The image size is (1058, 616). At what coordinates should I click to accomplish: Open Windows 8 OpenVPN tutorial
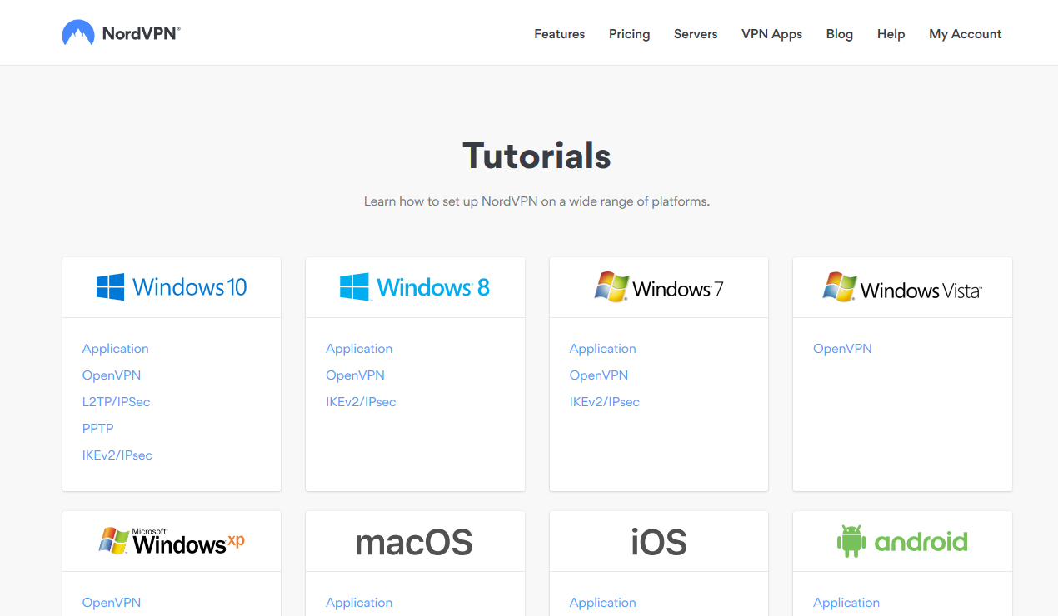356,375
